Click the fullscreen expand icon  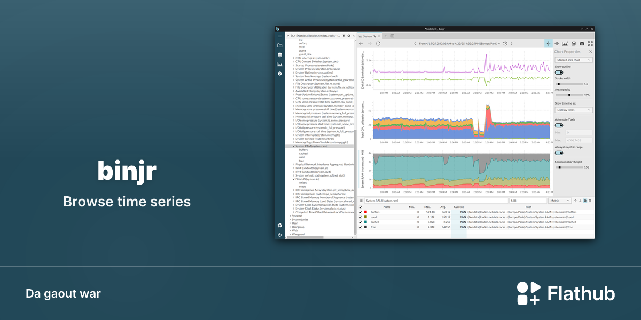coord(590,43)
